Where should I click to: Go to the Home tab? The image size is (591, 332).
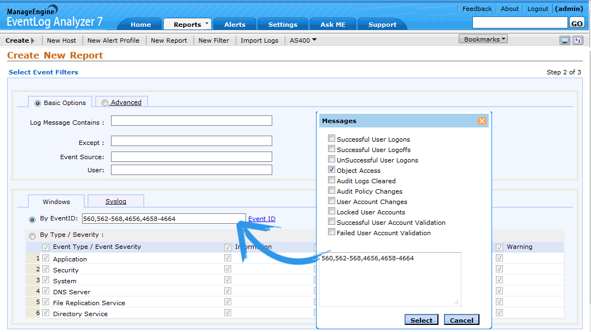click(x=141, y=25)
